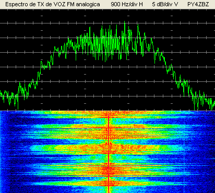Select the '900 Hz/div H' scale label

(x=127, y=4)
